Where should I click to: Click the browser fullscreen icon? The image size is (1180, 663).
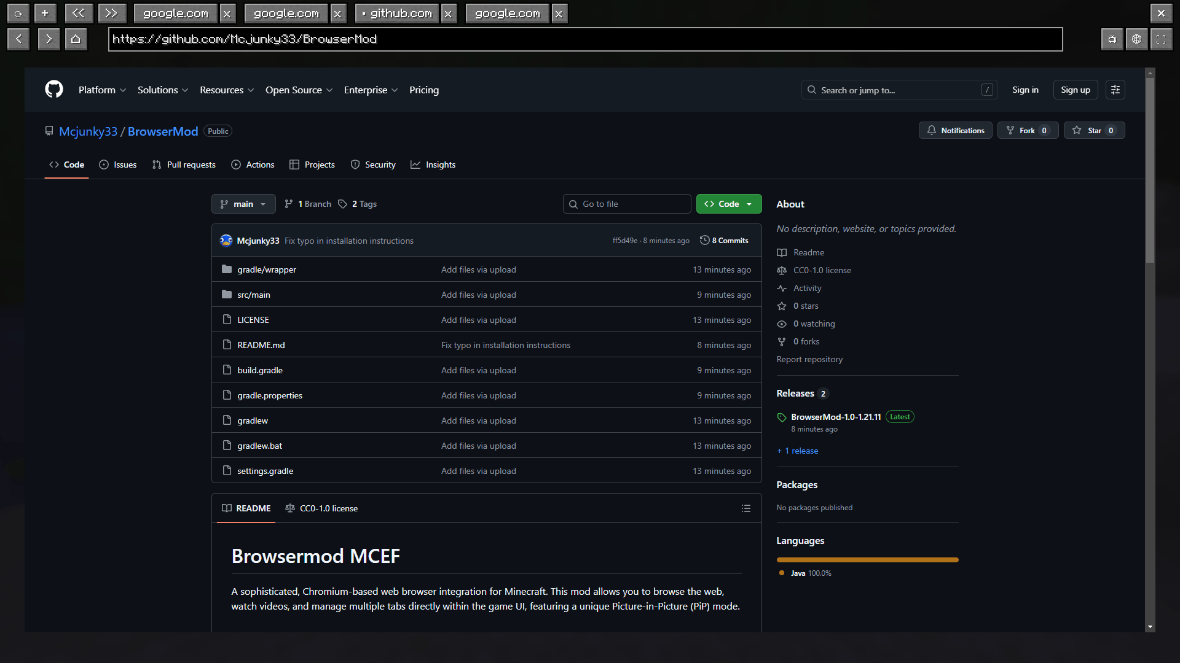pos(1160,39)
